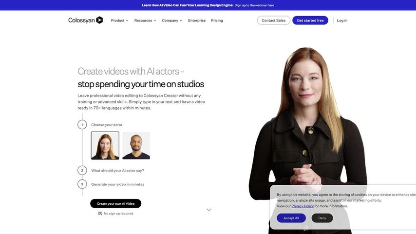Click step 3 circle marker
Viewport: 416px width, 234px height.
(82, 184)
